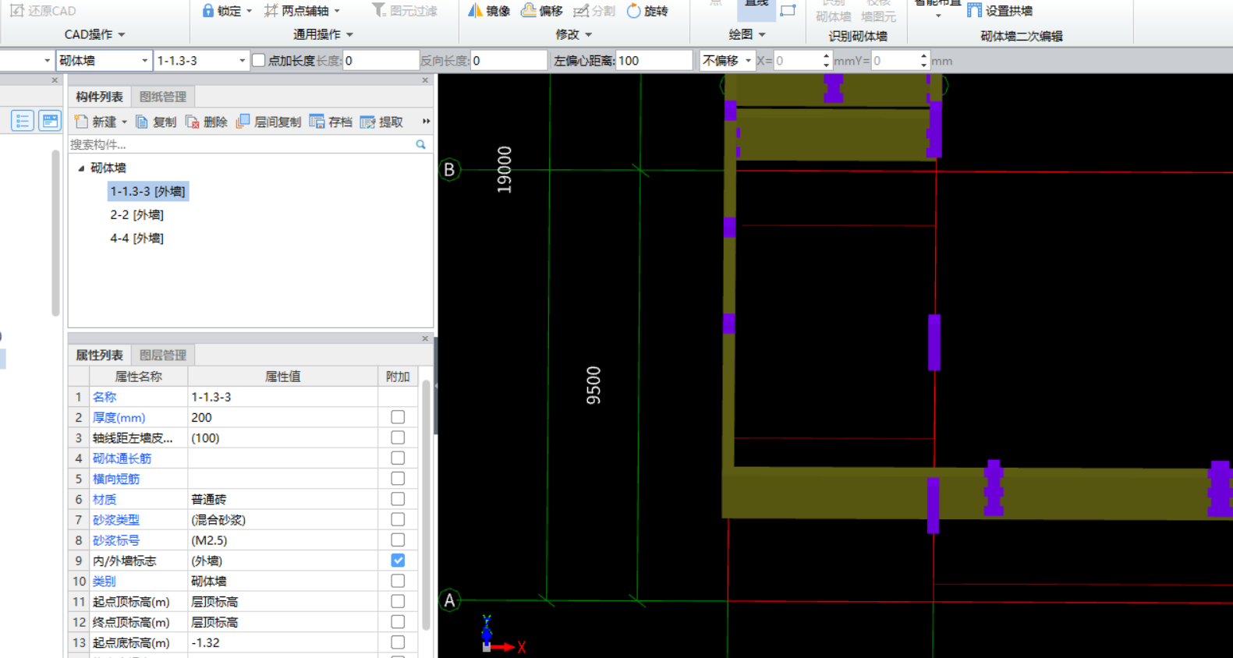The height and width of the screenshot is (658, 1233).
Task: Click the 砂浆类型 property link
Action: click(x=116, y=519)
